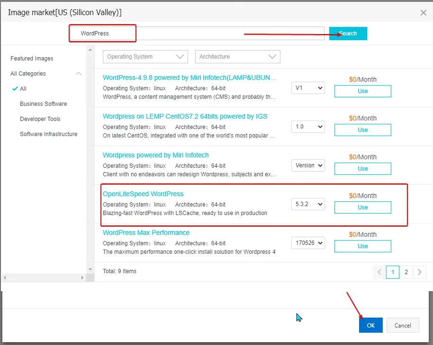
Task: Go to the previous results page
Action: 379,272
